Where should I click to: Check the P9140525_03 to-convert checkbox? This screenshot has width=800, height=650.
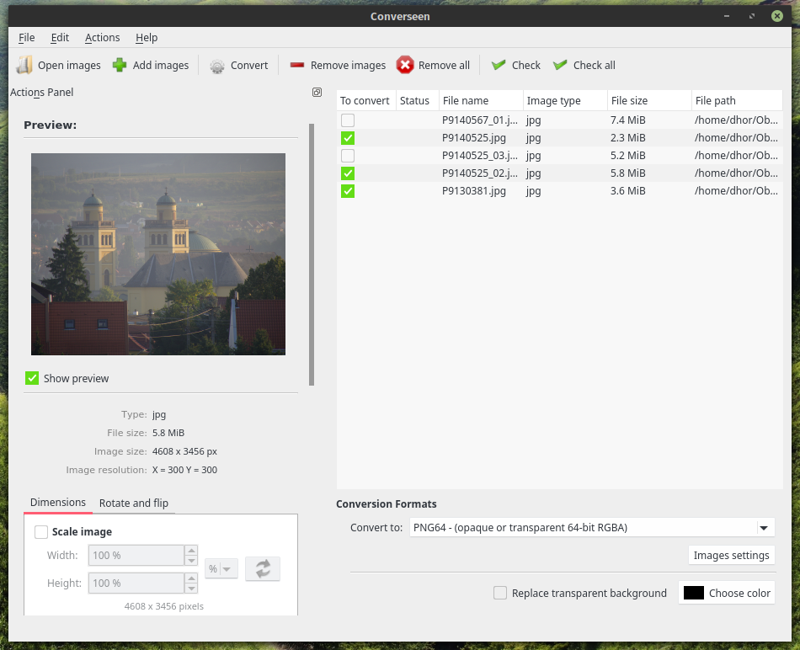pos(348,156)
